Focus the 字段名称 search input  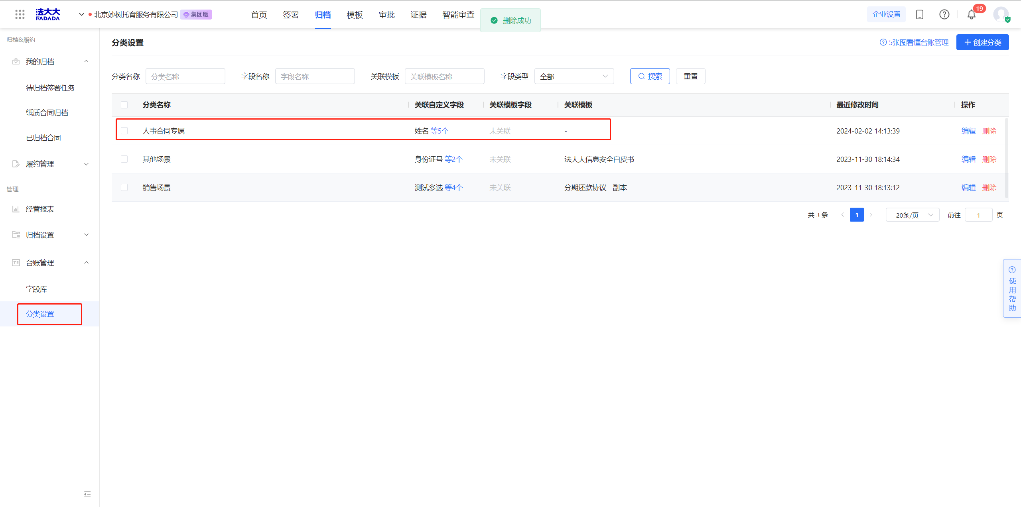pos(315,76)
